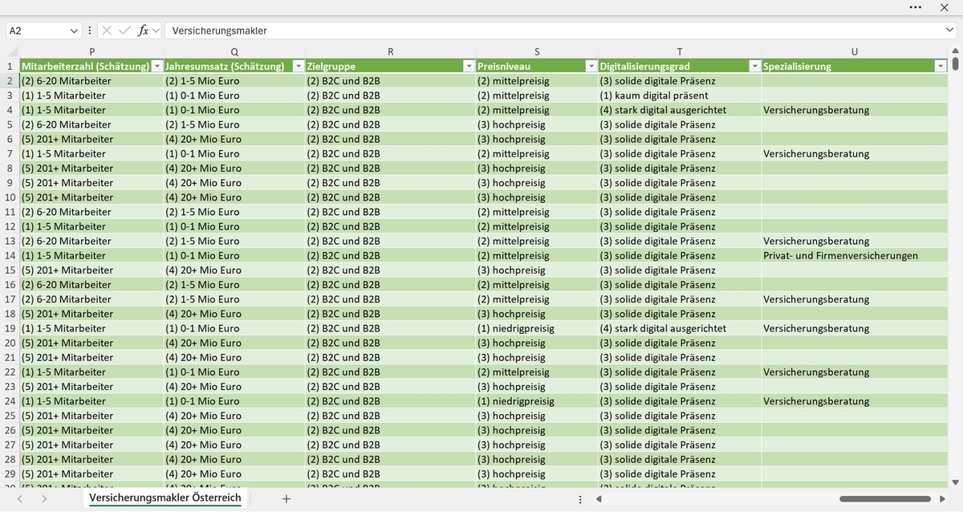This screenshot has width=963, height=512.
Task: Open filter dropdown for Jahresumsatz (Schätzung)
Action: [299, 67]
